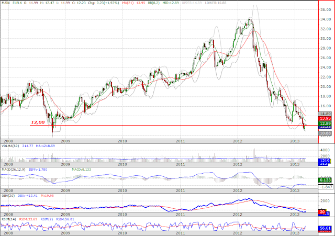Click the gray 10.88 lower band price tag
335x236 pixels.
325,133
